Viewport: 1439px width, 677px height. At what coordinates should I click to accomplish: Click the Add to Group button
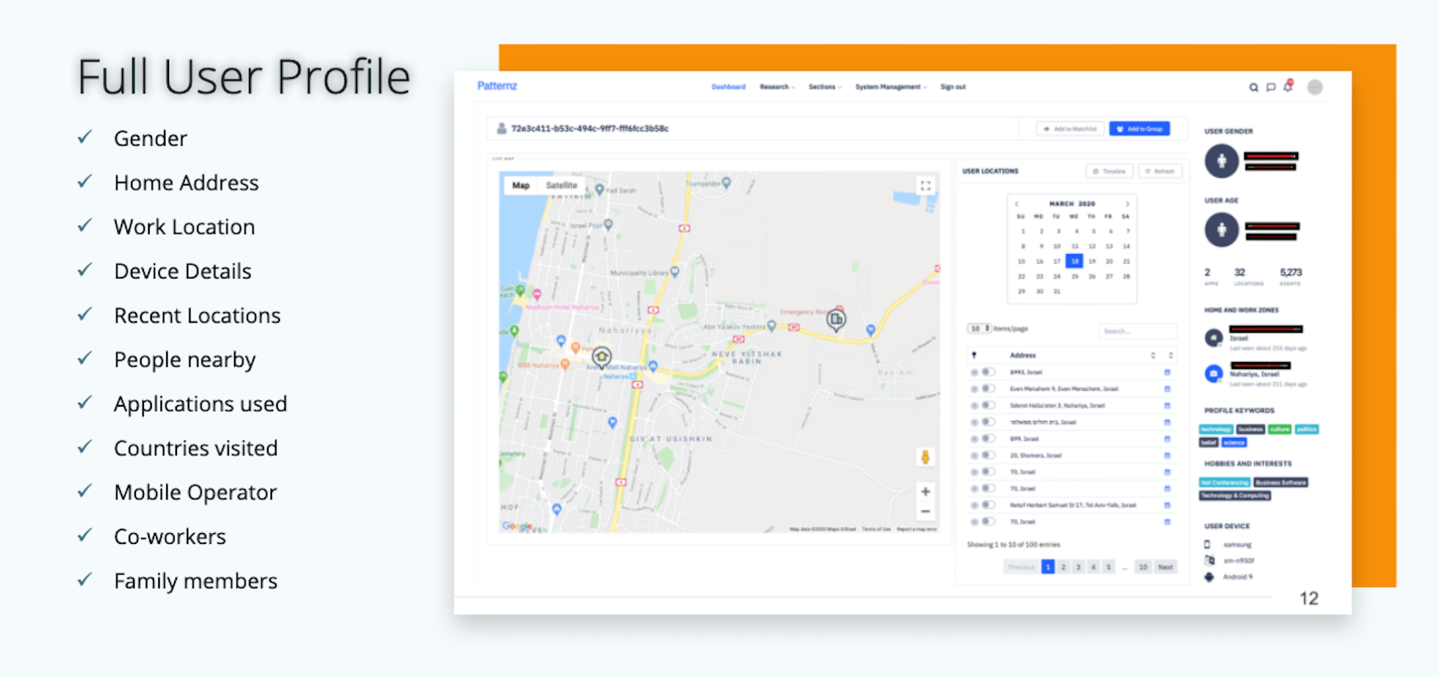coord(1139,129)
